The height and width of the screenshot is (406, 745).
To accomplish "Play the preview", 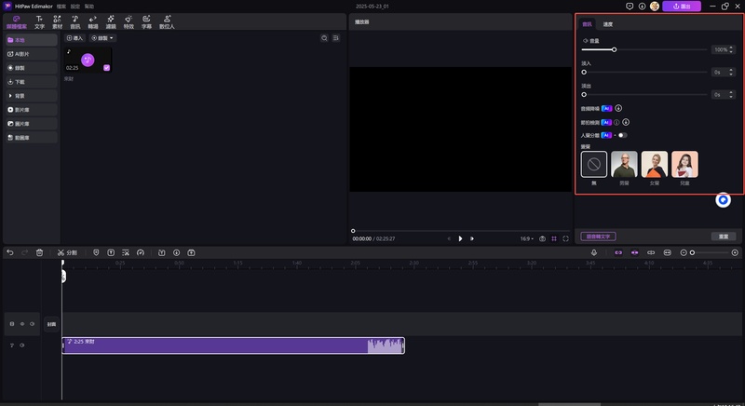I will point(460,238).
